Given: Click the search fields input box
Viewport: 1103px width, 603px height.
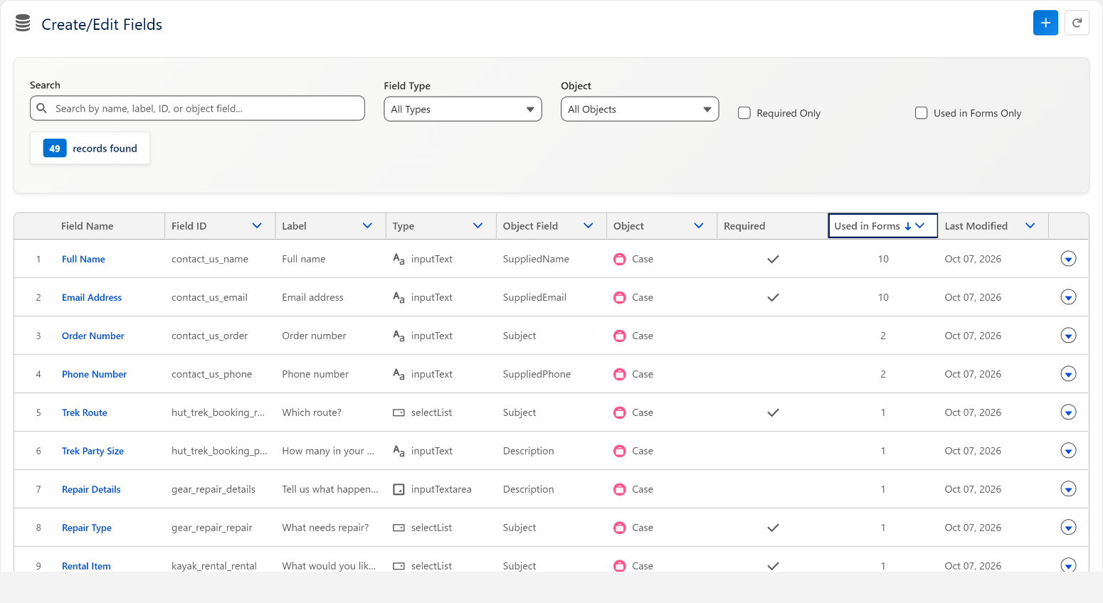Looking at the screenshot, I should 197,108.
